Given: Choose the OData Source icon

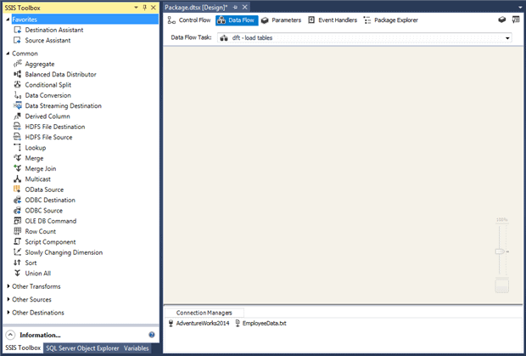Looking at the screenshot, I should pyautogui.click(x=17, y=189).
